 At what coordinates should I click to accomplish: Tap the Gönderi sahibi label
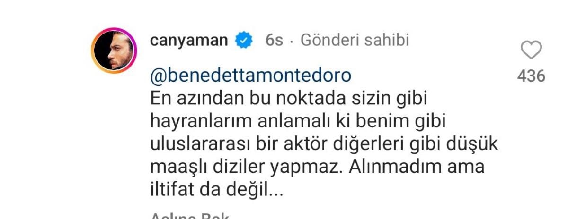(355, 41)
